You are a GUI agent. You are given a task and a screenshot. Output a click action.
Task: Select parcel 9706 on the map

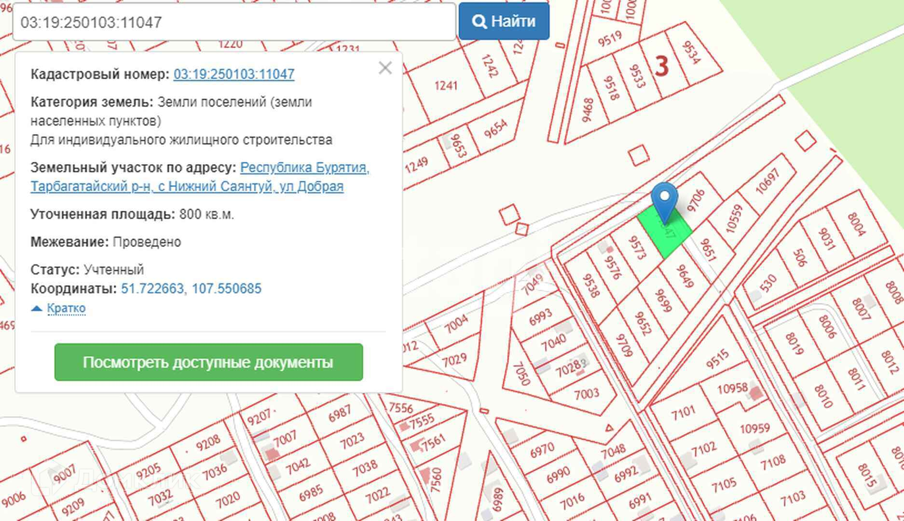pyautogui.click(x=695, y=200)
